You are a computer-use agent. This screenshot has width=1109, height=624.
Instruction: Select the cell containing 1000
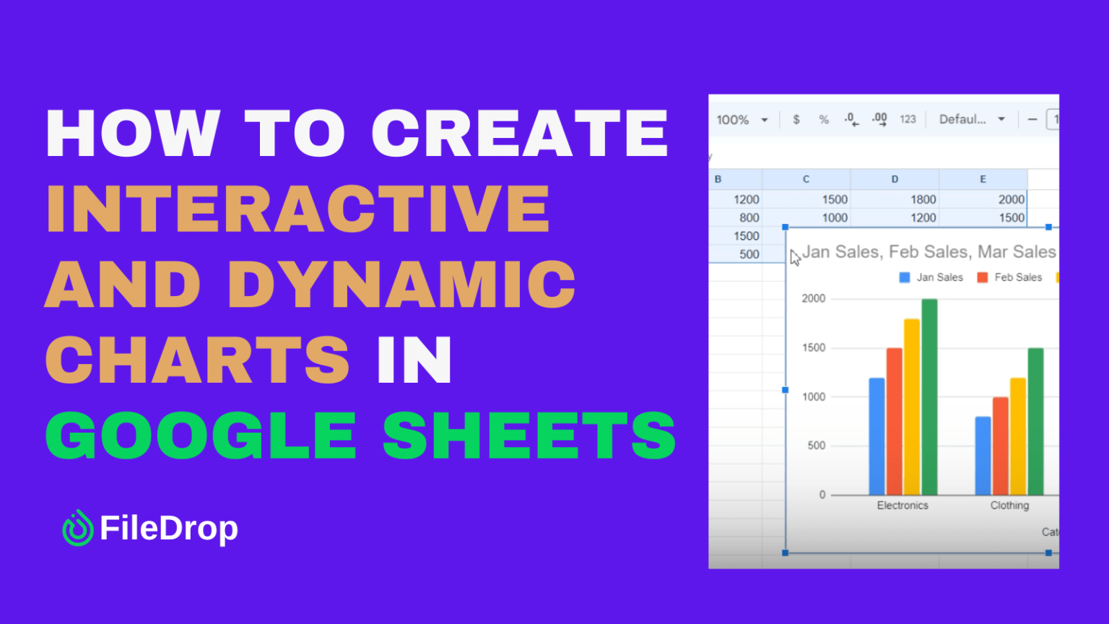click(806, 217)
